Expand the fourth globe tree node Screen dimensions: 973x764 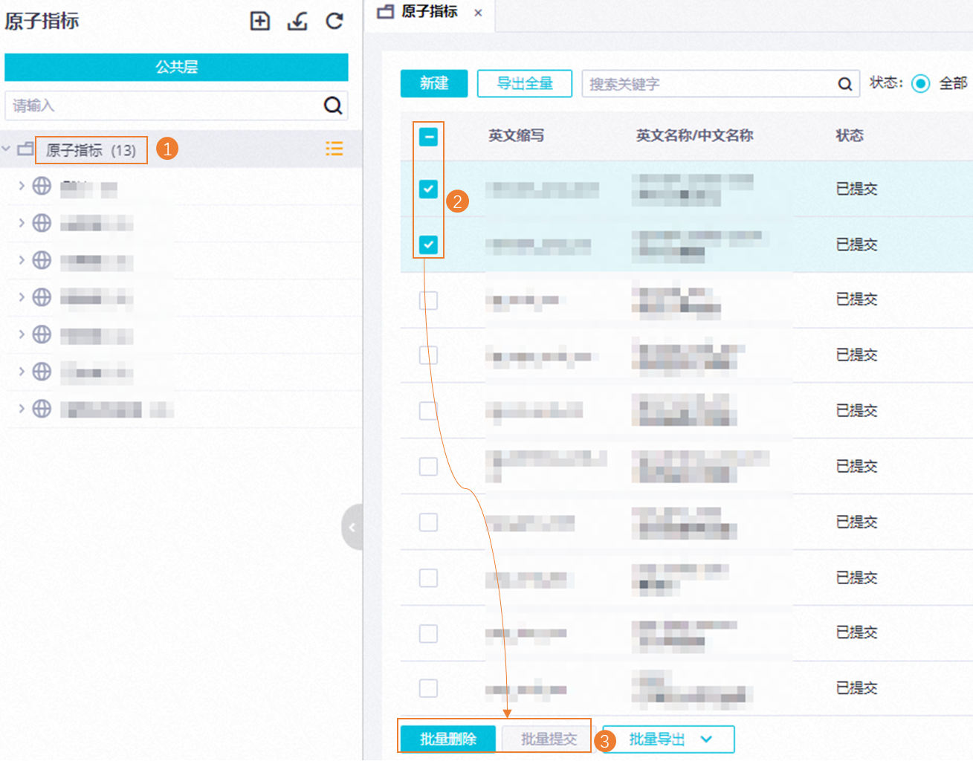22,297
